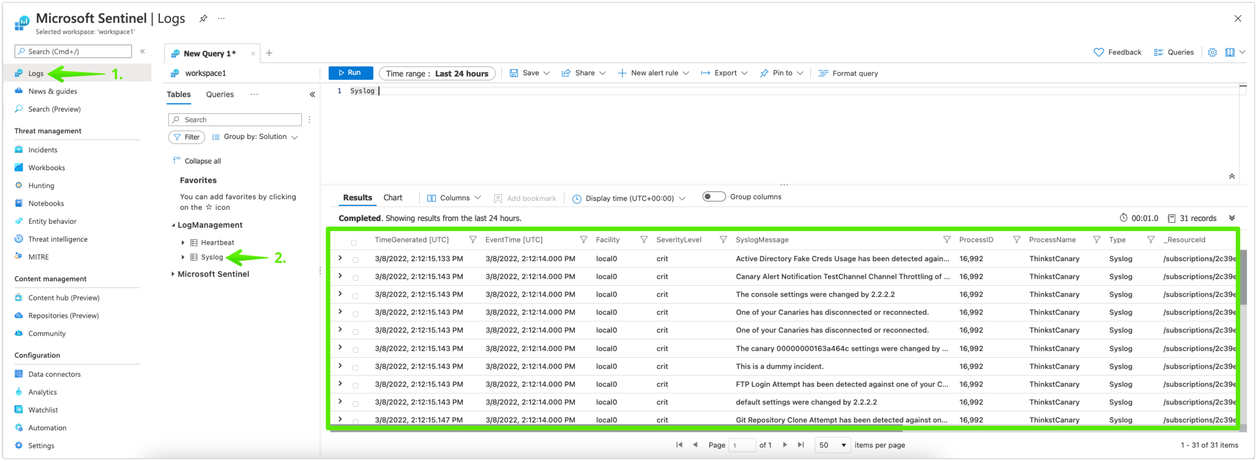The width and height of the screenshot is (1257, 461).
Task: Check the FTP Login Attempt row
Action: 355,386
